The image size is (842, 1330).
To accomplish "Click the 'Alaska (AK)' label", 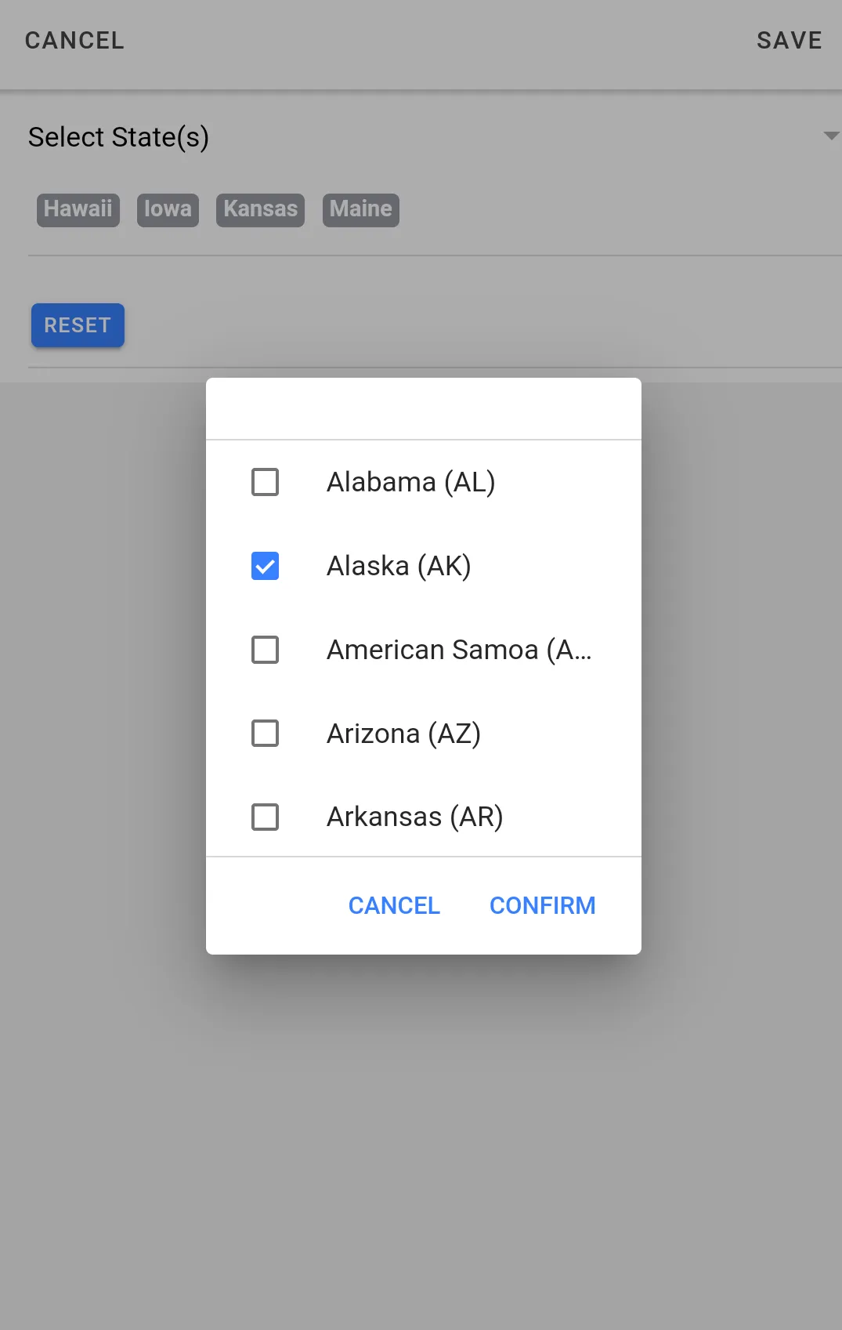I will (399, 566).
